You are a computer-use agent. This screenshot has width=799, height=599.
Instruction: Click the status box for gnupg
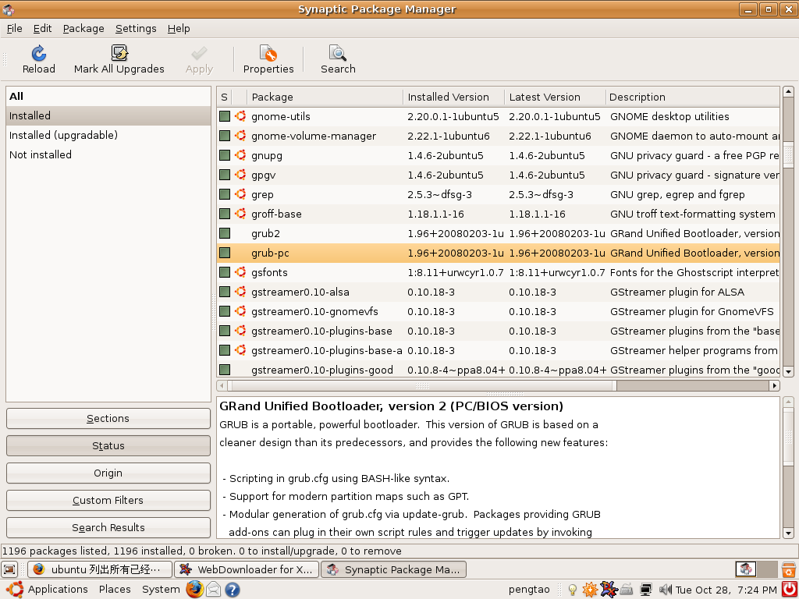click(225, 155)
